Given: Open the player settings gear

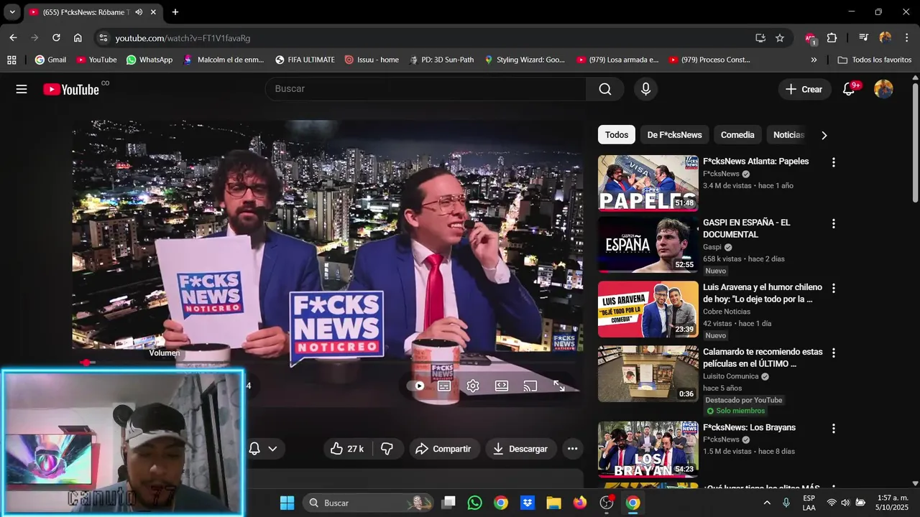Looking at the screenshot, I should tap(473, 386).
